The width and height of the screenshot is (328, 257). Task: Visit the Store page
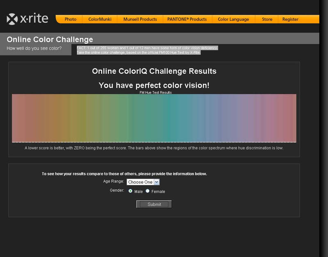tap(267, 19)
